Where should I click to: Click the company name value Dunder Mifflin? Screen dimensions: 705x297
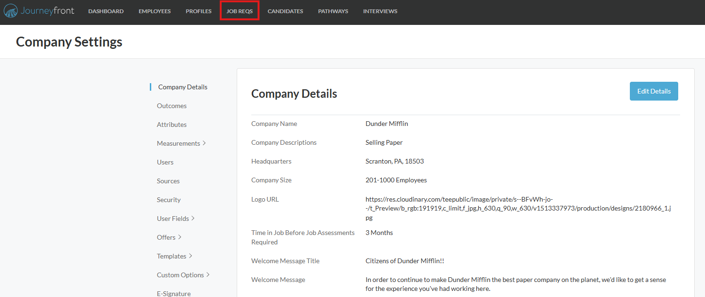pos(387,124)
